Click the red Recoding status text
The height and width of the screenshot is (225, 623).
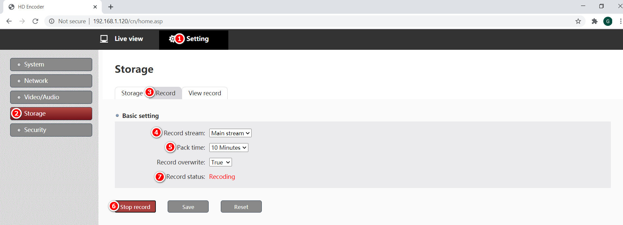point(222,177)
